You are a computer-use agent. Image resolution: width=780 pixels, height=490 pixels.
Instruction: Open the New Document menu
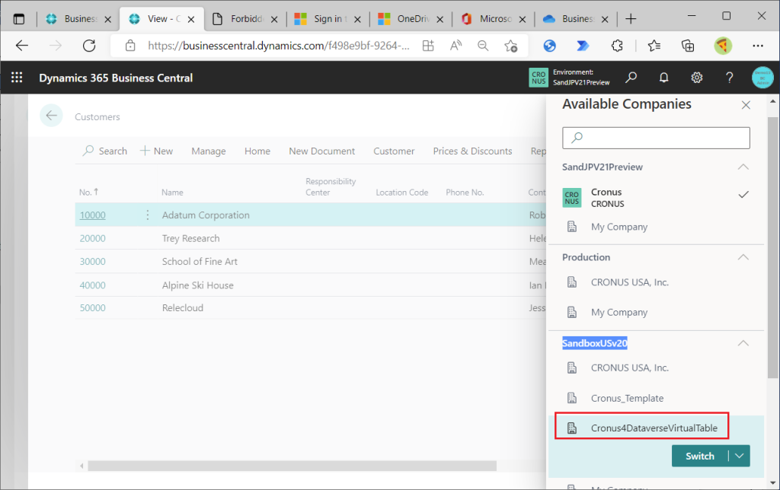[322, 151]
